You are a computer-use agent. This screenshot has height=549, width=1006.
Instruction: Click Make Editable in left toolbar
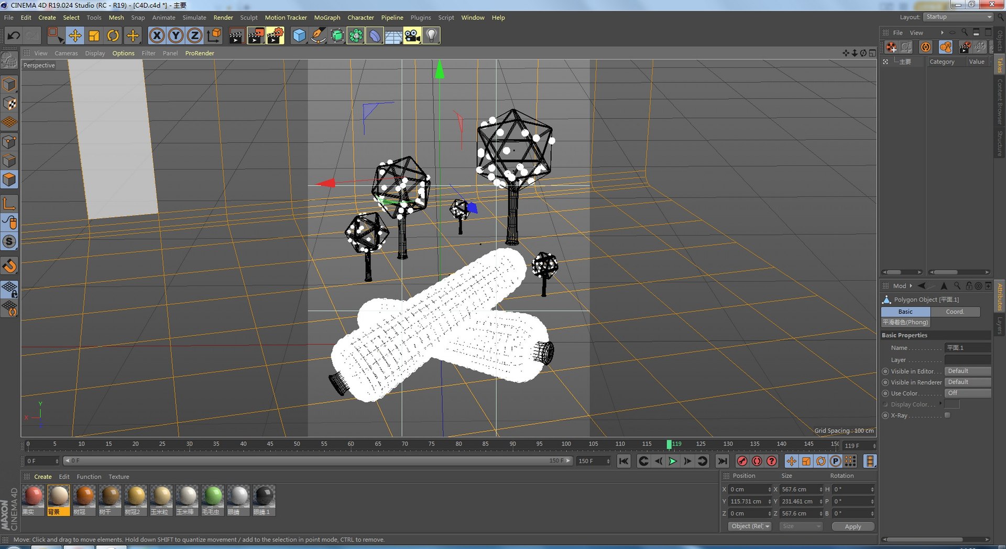click(9, 61)
